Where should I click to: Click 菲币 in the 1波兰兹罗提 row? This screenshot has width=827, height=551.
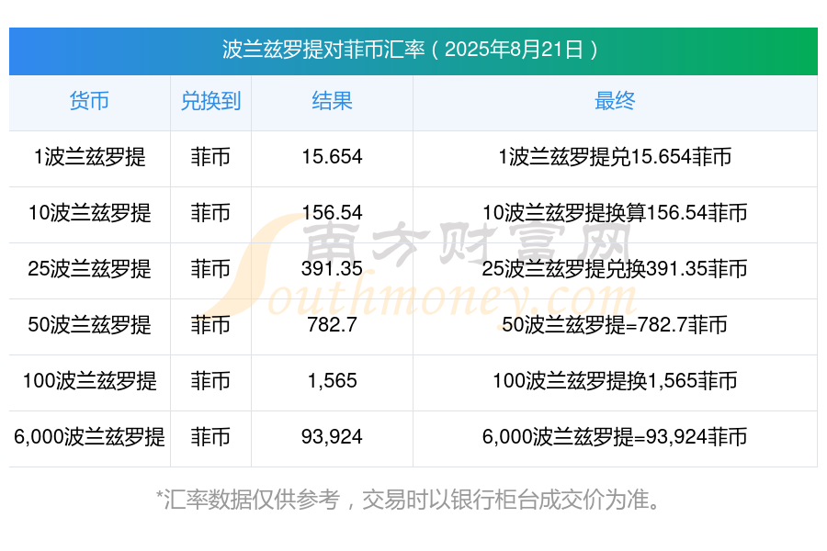coord(210,157)
